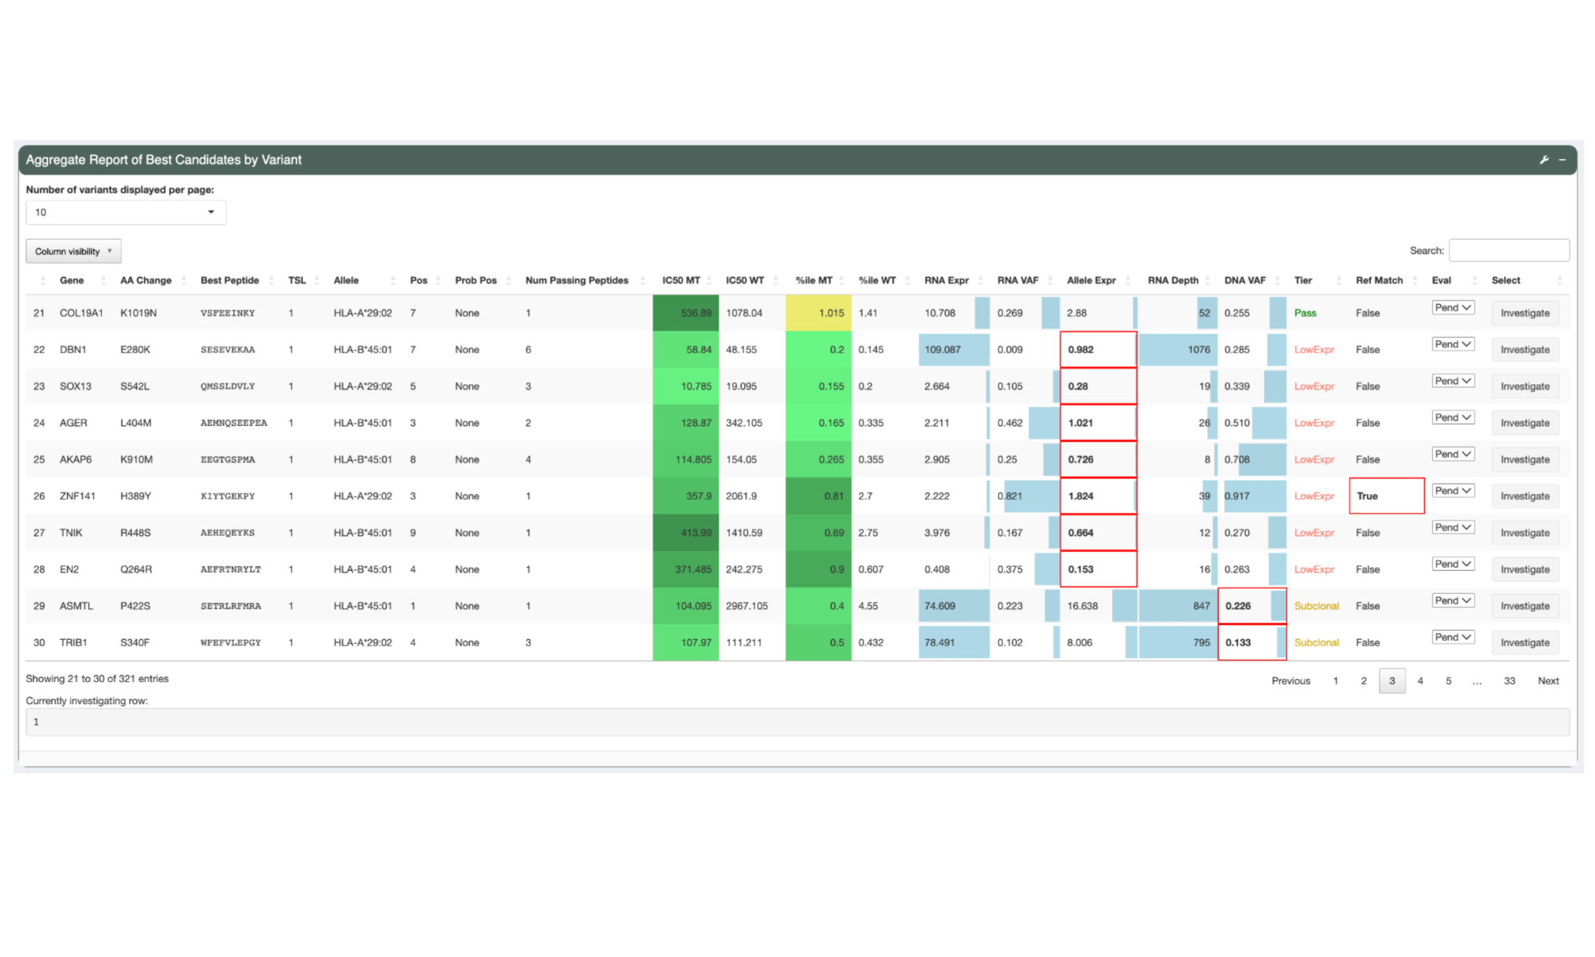Image resolution: width=1595 pixels, height=957 pixels.
Task: Open Eval Pend dropdown for ASMTL row
Action: 1453,600
